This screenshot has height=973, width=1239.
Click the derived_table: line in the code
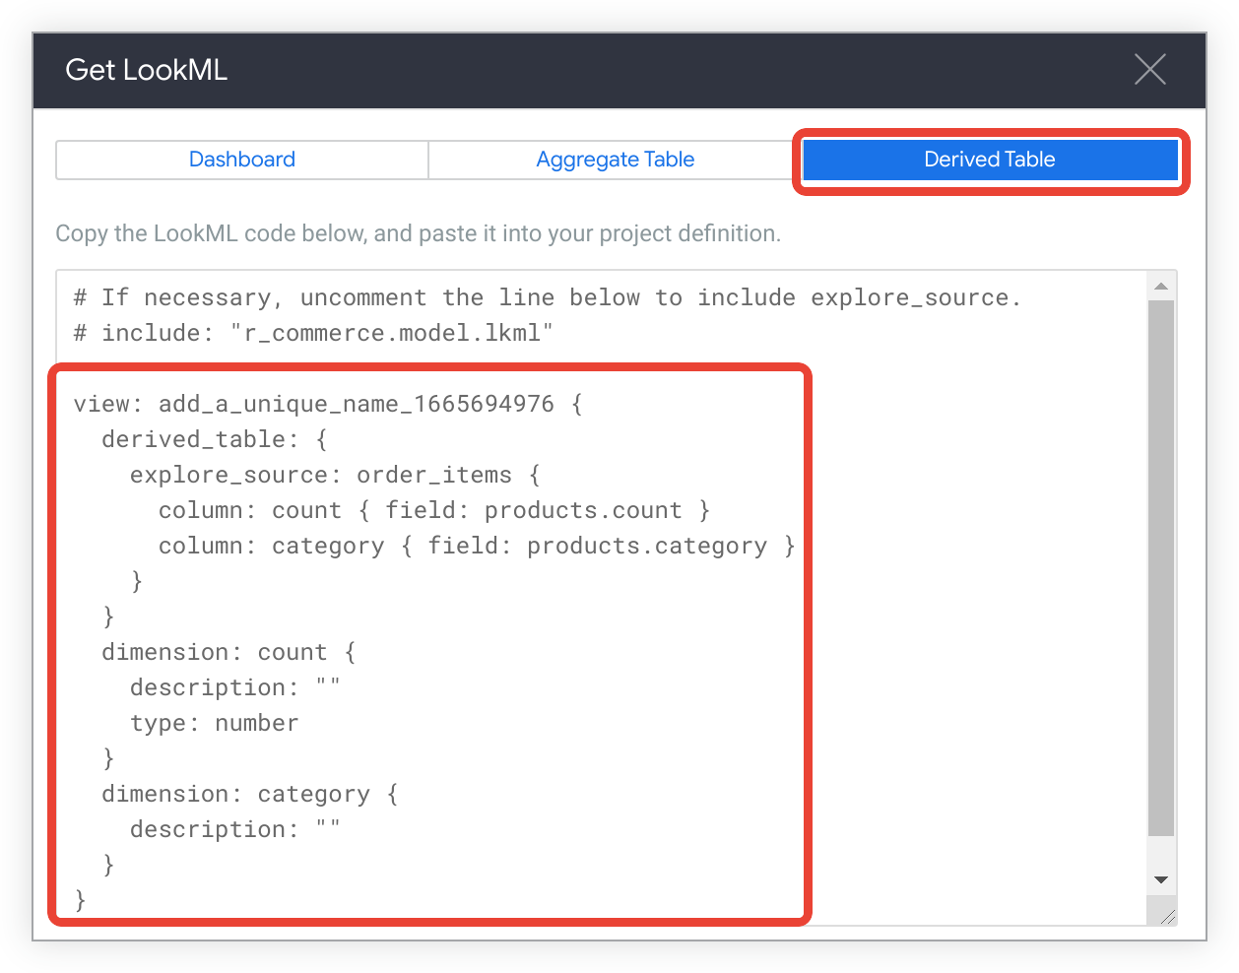click(214, 439)
